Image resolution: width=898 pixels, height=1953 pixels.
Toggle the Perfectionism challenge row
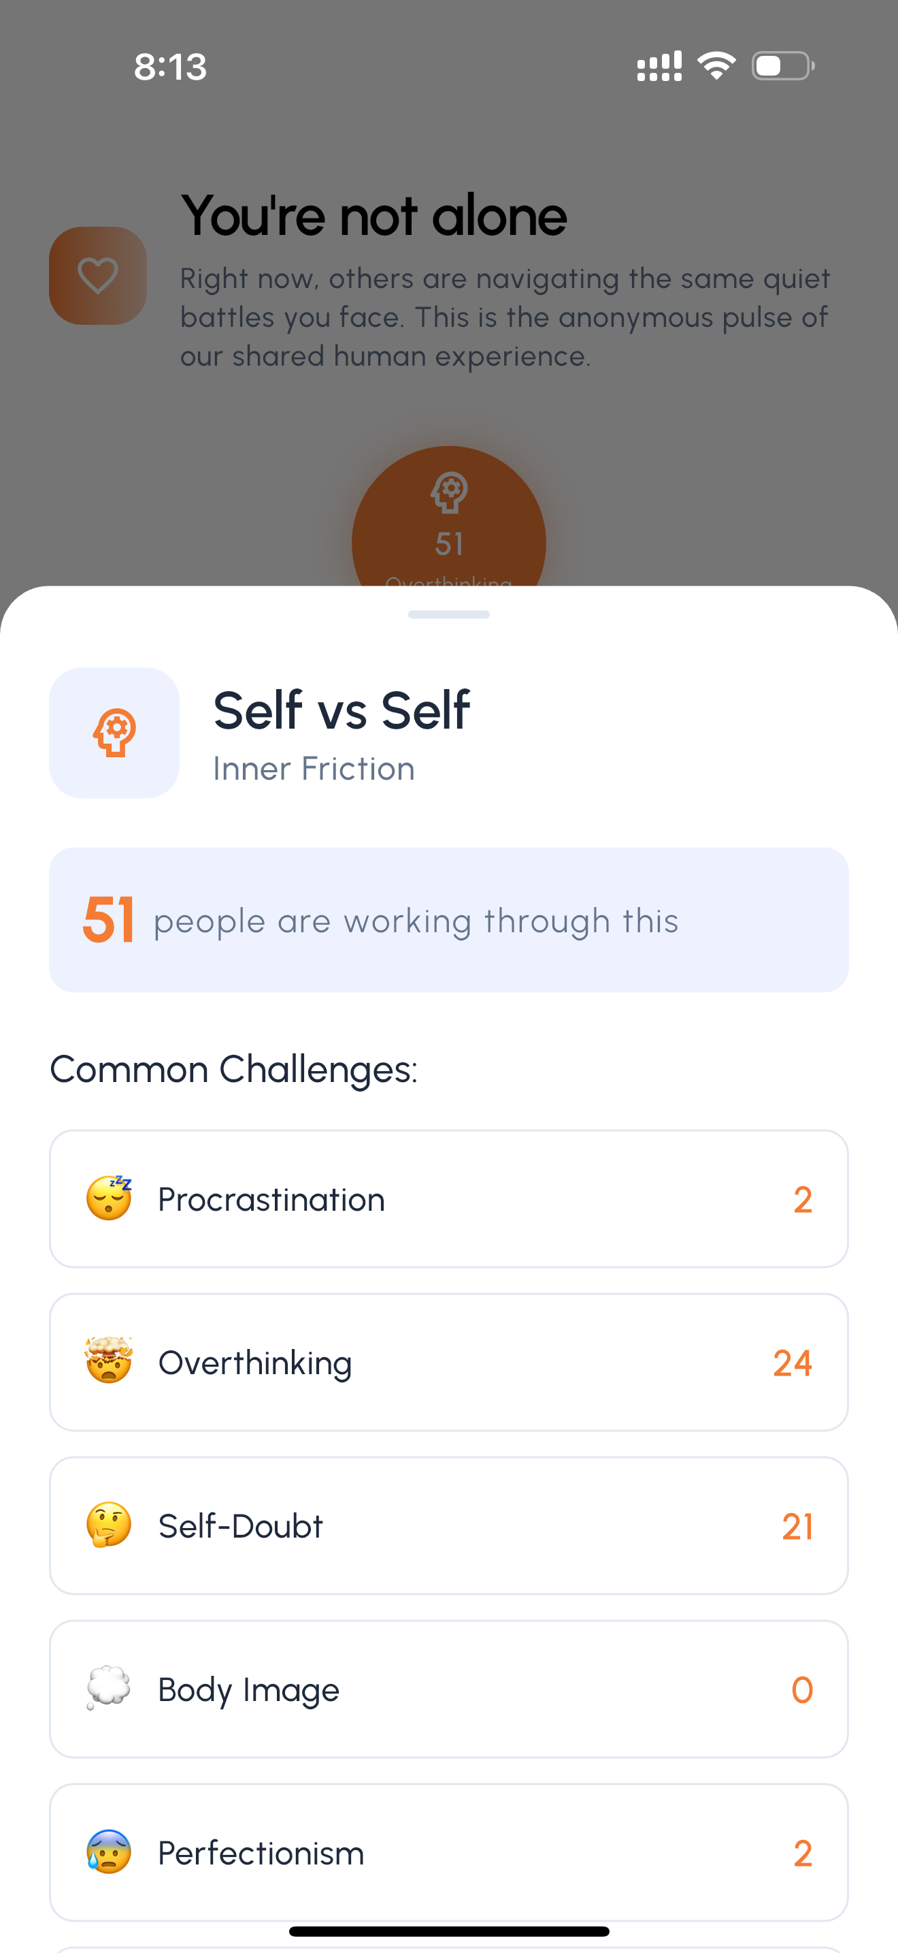pos(449,1852)
